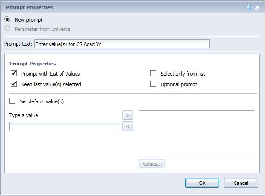The image size is (265, 196).
Task: Click the Prompt Properties dialog title bar
Action: click(x=132, y=7)
